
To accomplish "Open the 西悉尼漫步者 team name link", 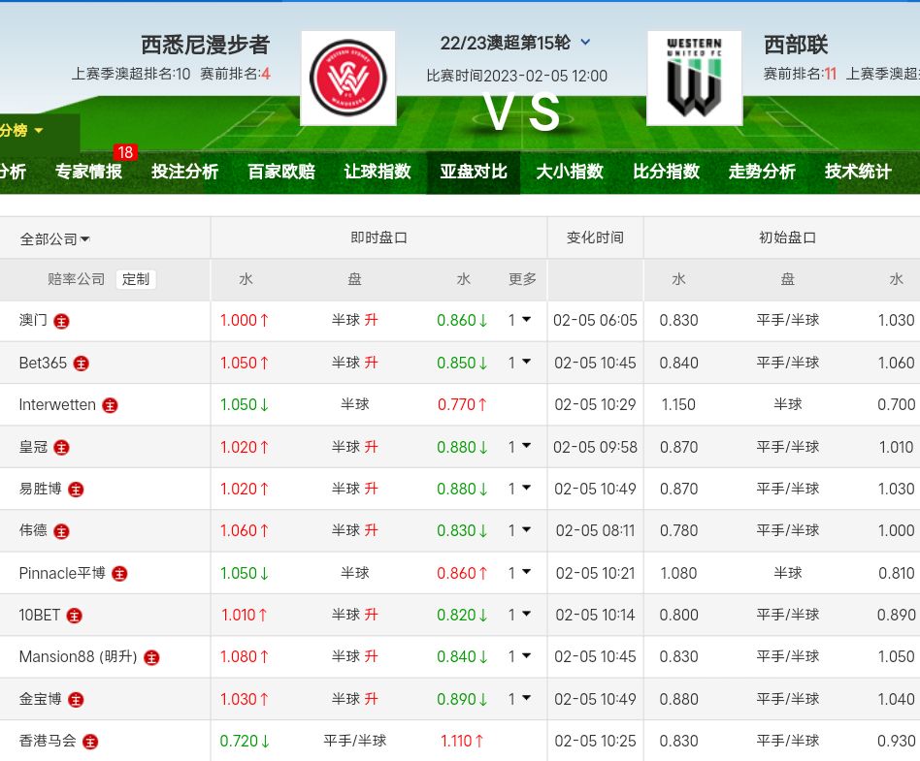I will click(205, 45).
